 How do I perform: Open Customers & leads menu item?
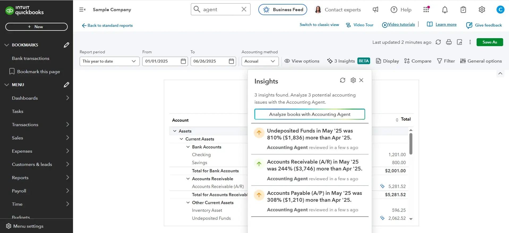tap(36, 164)
